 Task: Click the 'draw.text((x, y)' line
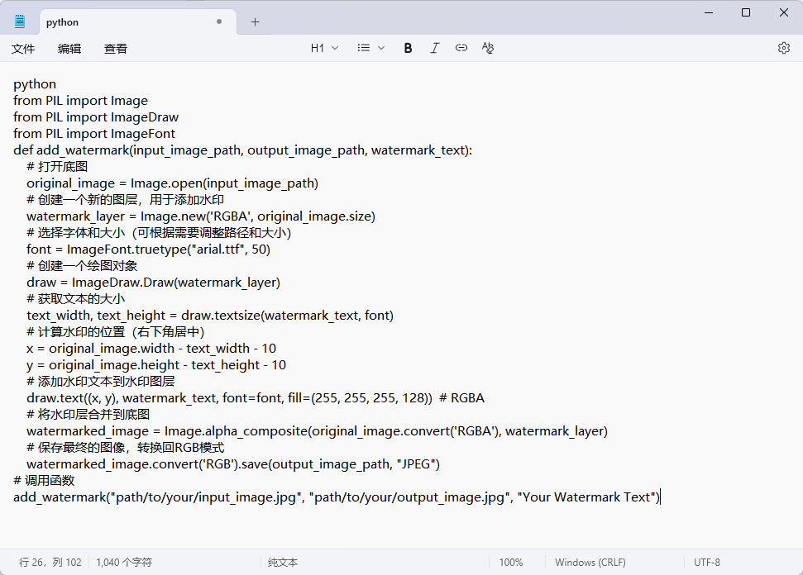pyautogui.click(x=256, y=398)
